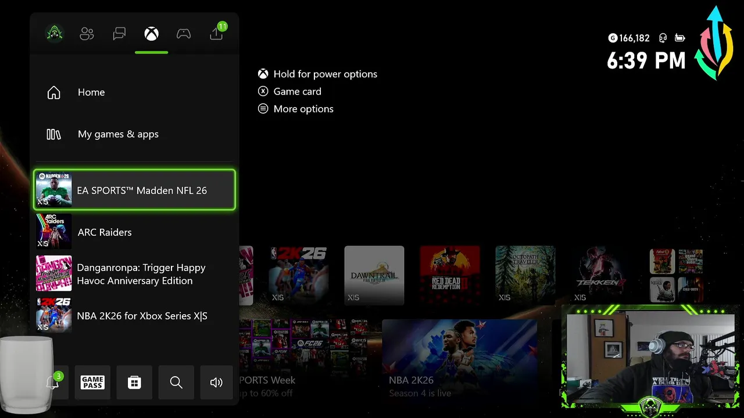Select the NBA 2K26 tile on dashboard
The width and height of the screenshot is (744, 418).
pyautogui.click(x=298, y=275)
